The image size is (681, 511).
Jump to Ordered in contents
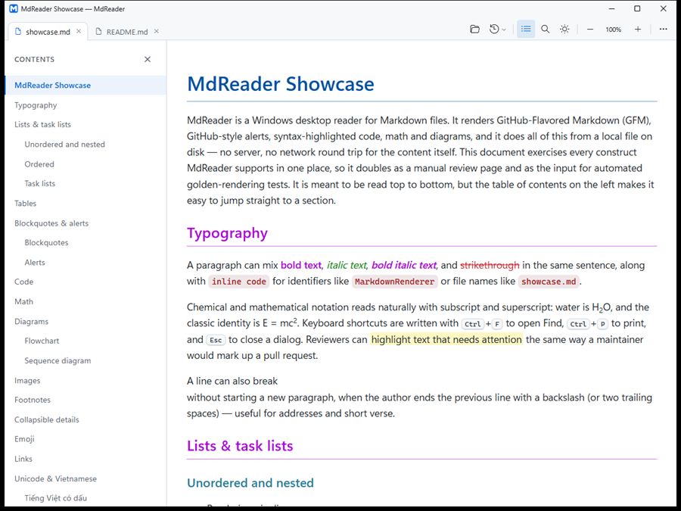tap(85, 164)
